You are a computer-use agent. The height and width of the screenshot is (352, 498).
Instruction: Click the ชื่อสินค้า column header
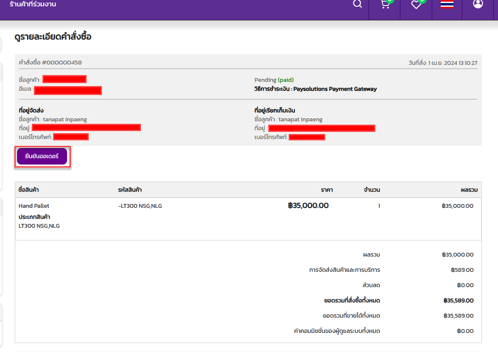(29, 190)
